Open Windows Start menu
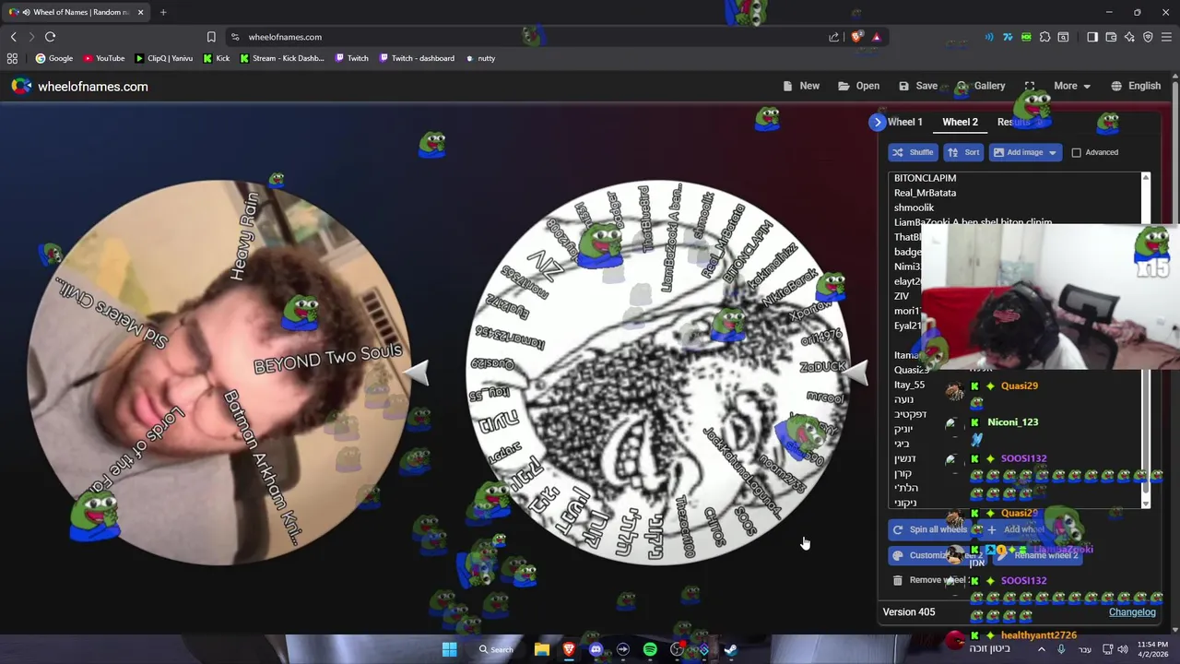Viewport: 1180px width, 664px height. (x=449, y=649)
